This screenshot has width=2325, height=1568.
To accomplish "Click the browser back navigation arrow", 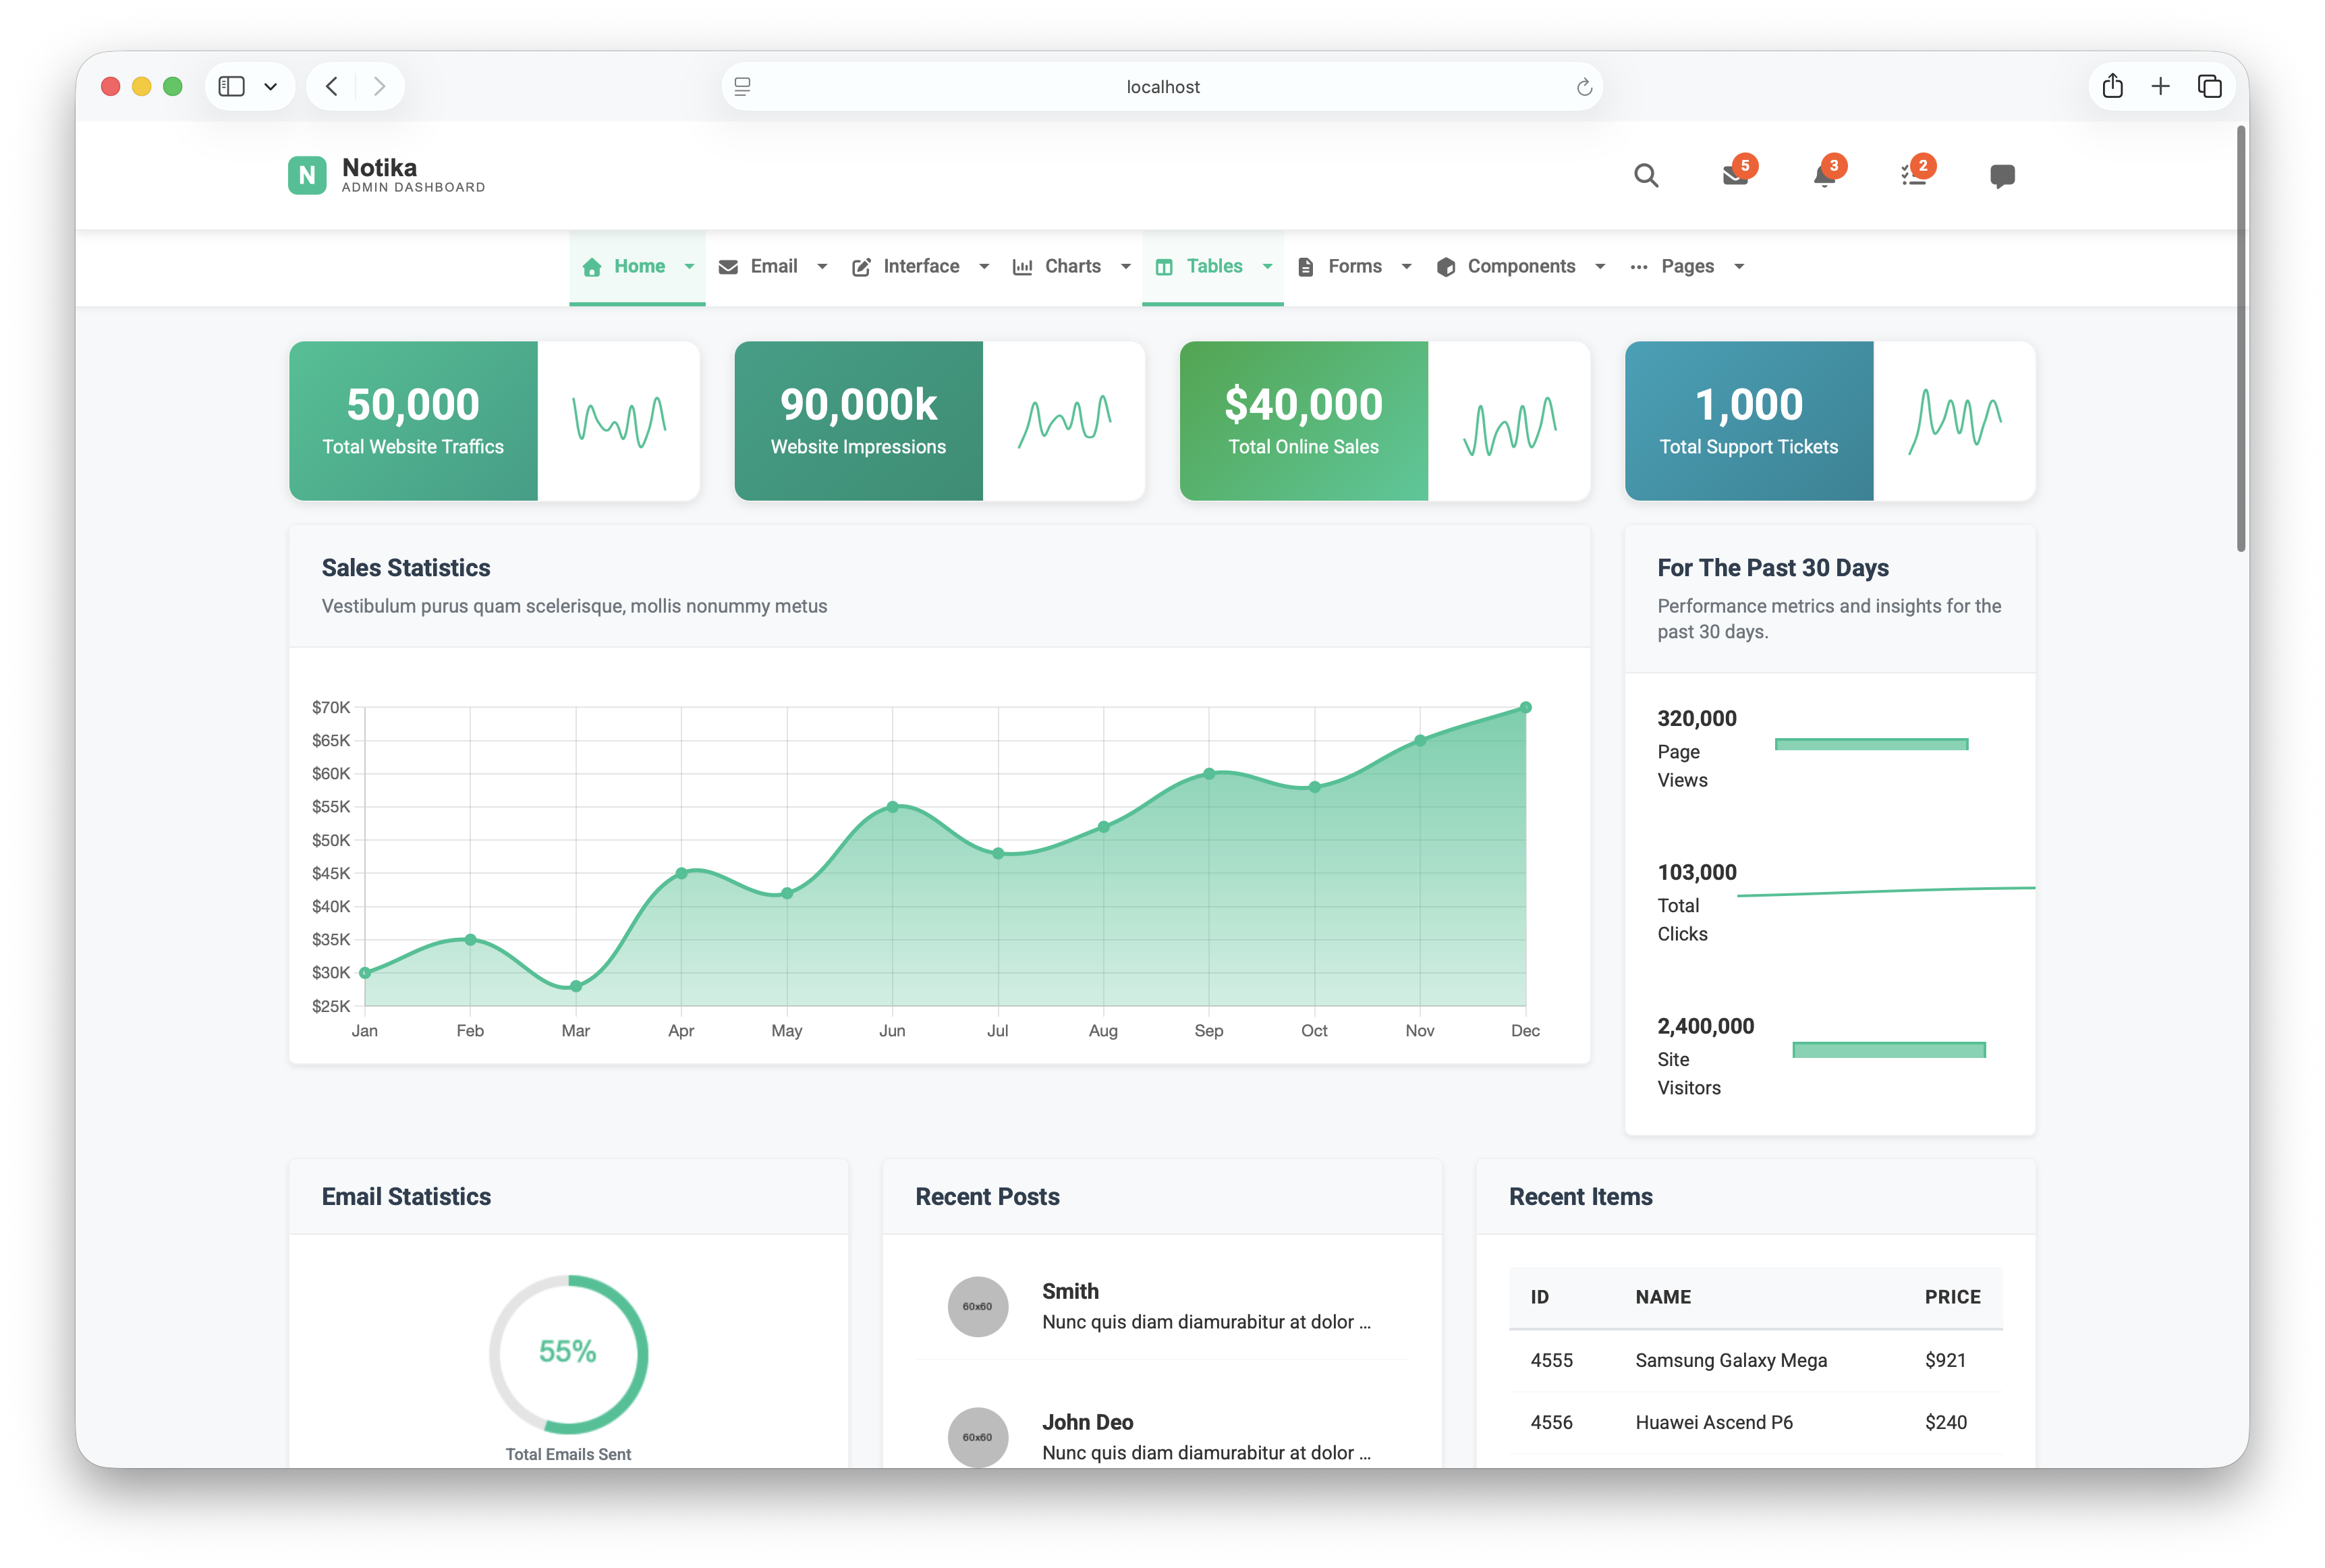I will click(x=331, y=86).
